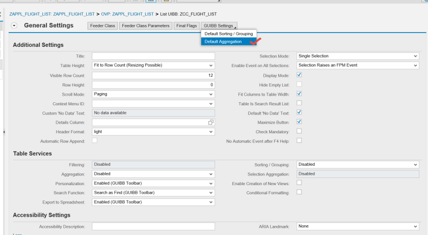Click the Selection Aggregation field
This screenshot has width=428, height=235.
tap(358, 174)
